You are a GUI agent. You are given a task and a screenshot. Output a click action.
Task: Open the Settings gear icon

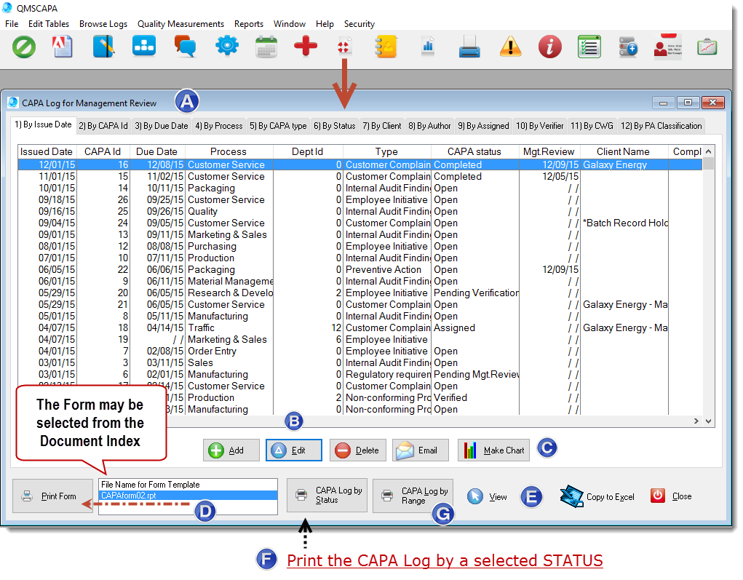pyautogui.click(x=226, y=46)
